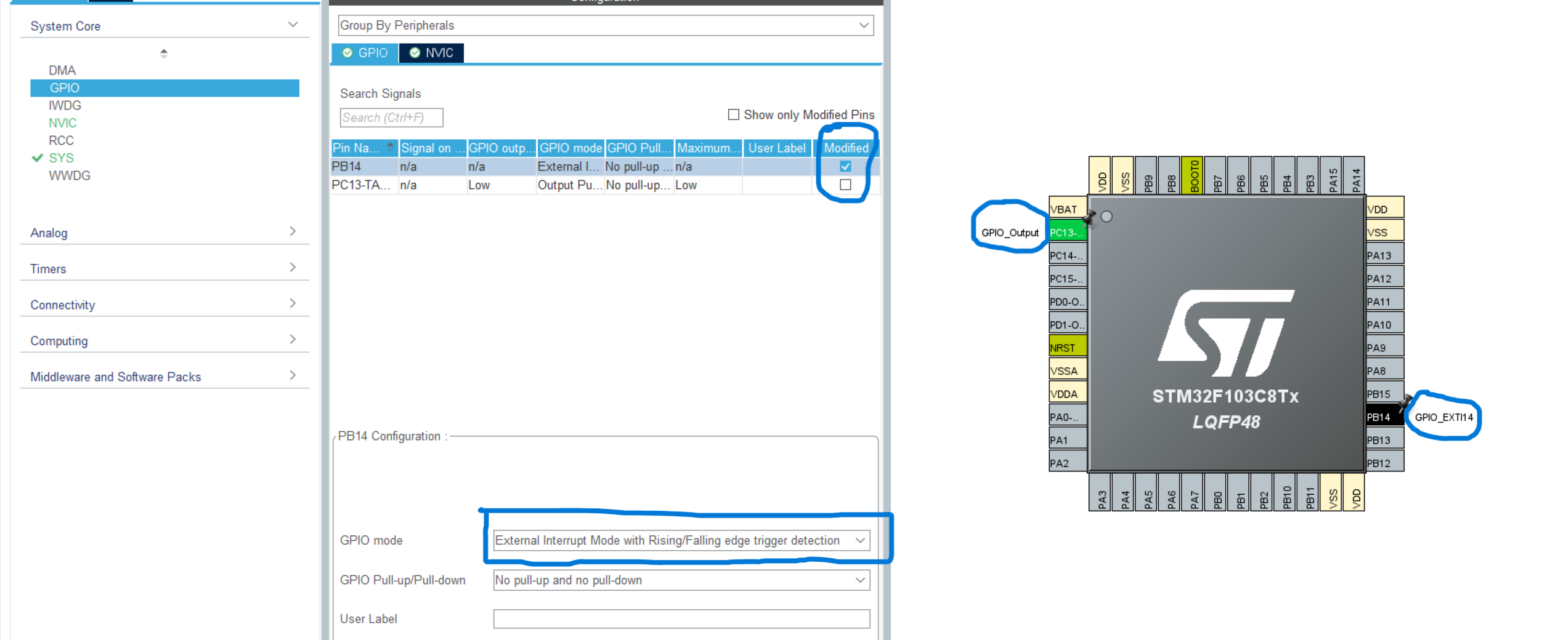The height and width of the screenshot is (640, 1542).
Task: Select the PB15 pin on the chip
Action: coord(1385,394)
